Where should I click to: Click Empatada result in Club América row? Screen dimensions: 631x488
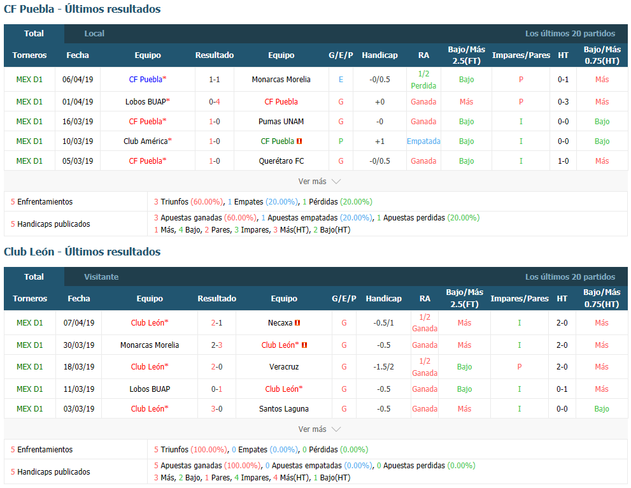coord(423,141)
